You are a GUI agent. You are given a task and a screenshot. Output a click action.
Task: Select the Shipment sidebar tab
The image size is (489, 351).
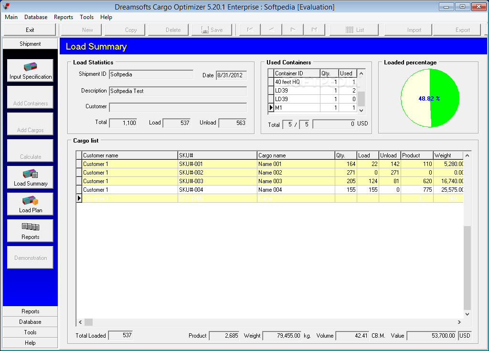point(30,43)
